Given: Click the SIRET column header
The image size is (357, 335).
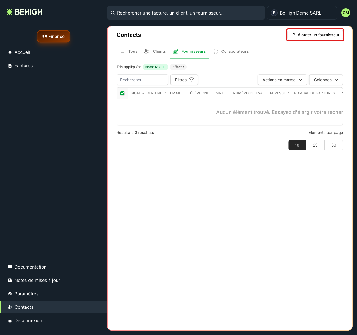Looking at the screenshot, I should 221,93.
